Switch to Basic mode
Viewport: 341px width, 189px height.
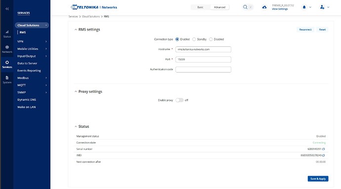tap(200, 7)
